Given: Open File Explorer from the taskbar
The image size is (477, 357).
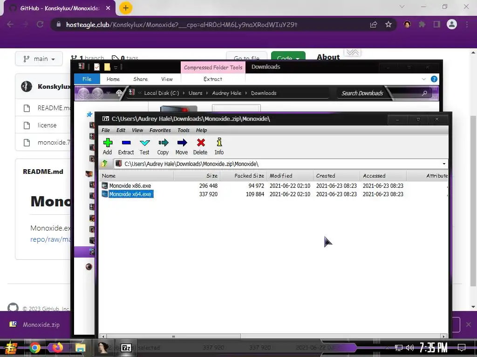Looking at the screenshot, I should click(x=80, y=348).
